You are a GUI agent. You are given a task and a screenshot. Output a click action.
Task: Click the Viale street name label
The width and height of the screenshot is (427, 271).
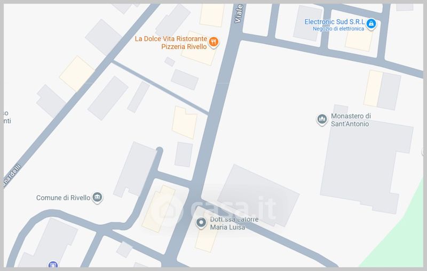coord(239,13)
